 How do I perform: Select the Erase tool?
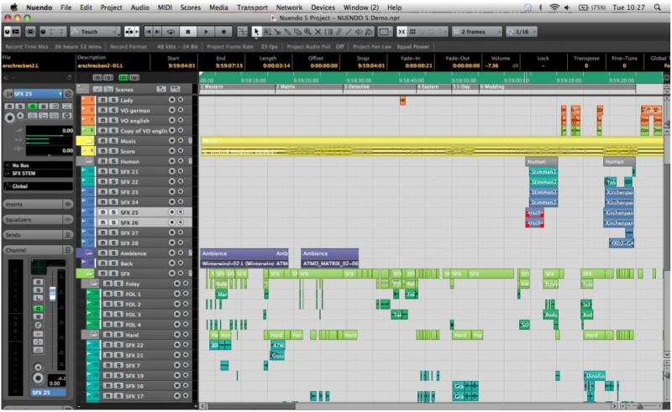pyautogui.click(x=297, y=32)
